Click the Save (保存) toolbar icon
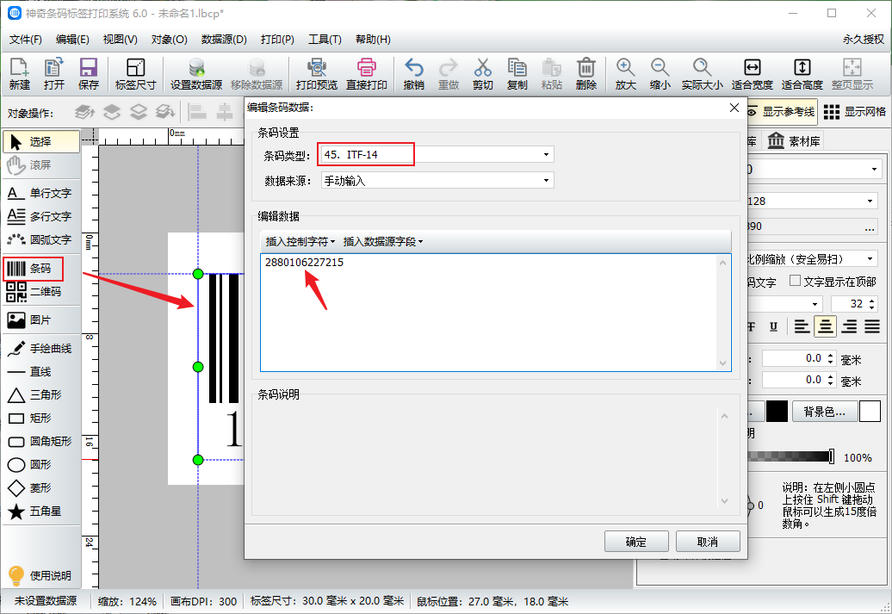The height and width of the screenshot is (614, 892). pyautogui.click(x=88, y=74)
